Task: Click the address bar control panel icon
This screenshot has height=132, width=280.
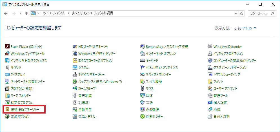Action: tap(34, 13)
